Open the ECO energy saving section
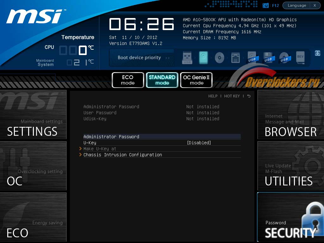This screenshot has height=243, width=324. (x=33, y=217)
